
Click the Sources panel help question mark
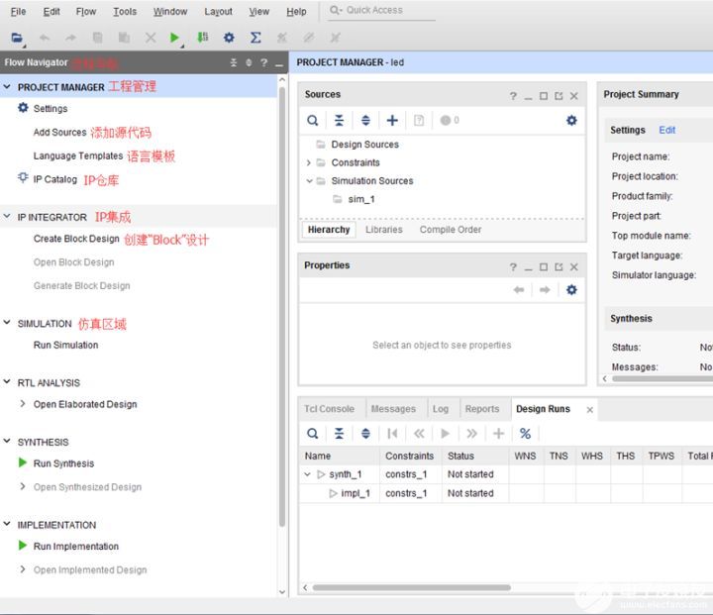[513, 96]
